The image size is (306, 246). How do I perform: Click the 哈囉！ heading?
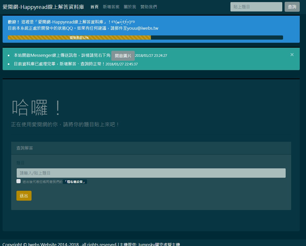(36, 107)
